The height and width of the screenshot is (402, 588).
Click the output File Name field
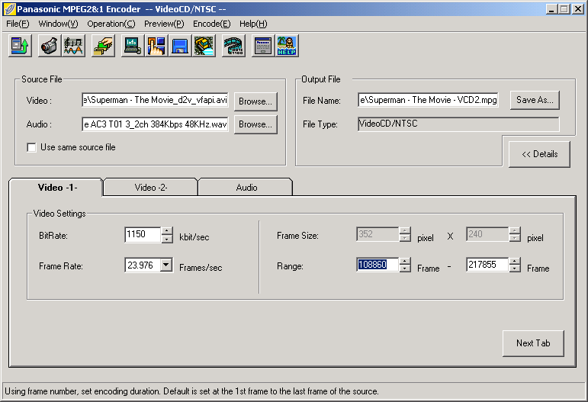tap(428, 100)
